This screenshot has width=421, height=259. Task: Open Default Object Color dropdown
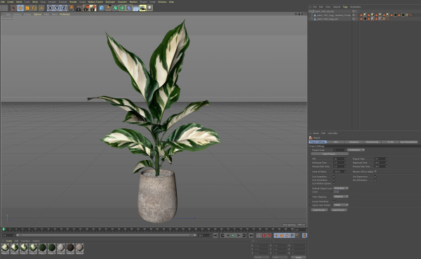pyautogui.click(x=341, y=188)
